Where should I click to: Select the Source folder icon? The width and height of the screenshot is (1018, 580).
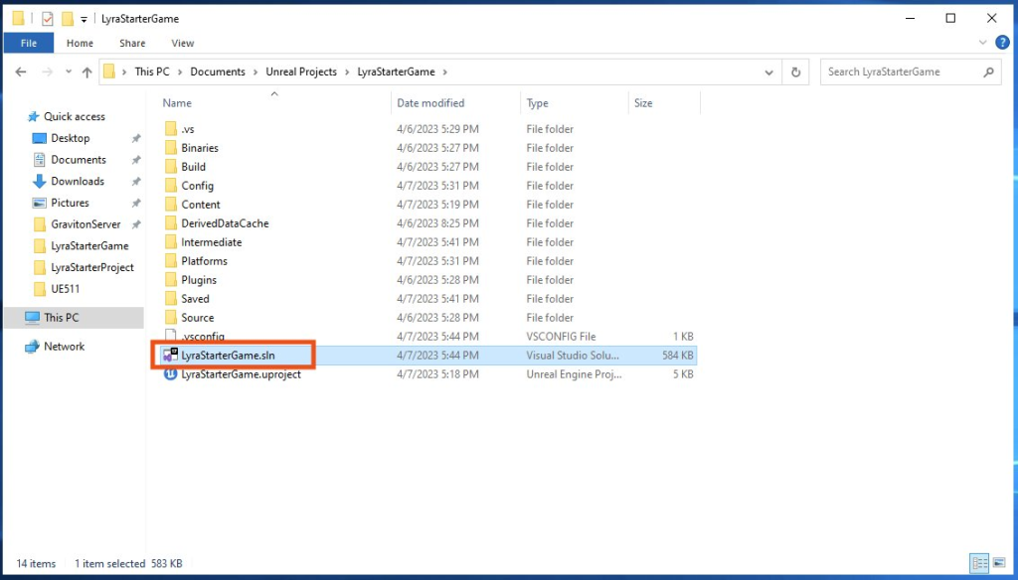pyautogui.click(x=171, y=317)
